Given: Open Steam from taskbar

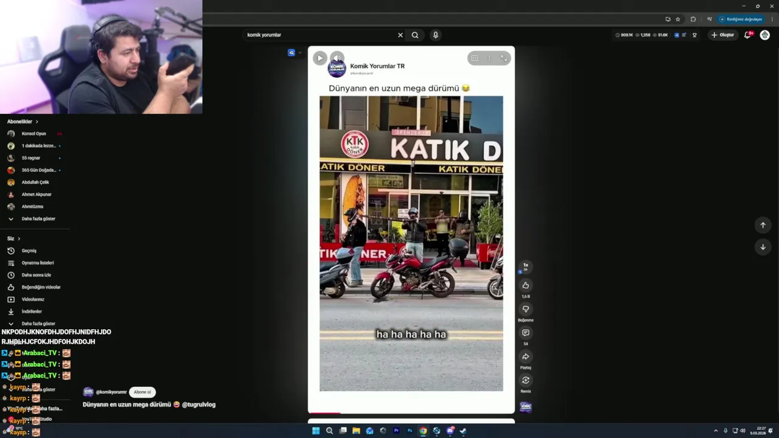Looking at the screenshot, I should pos(463,431).
